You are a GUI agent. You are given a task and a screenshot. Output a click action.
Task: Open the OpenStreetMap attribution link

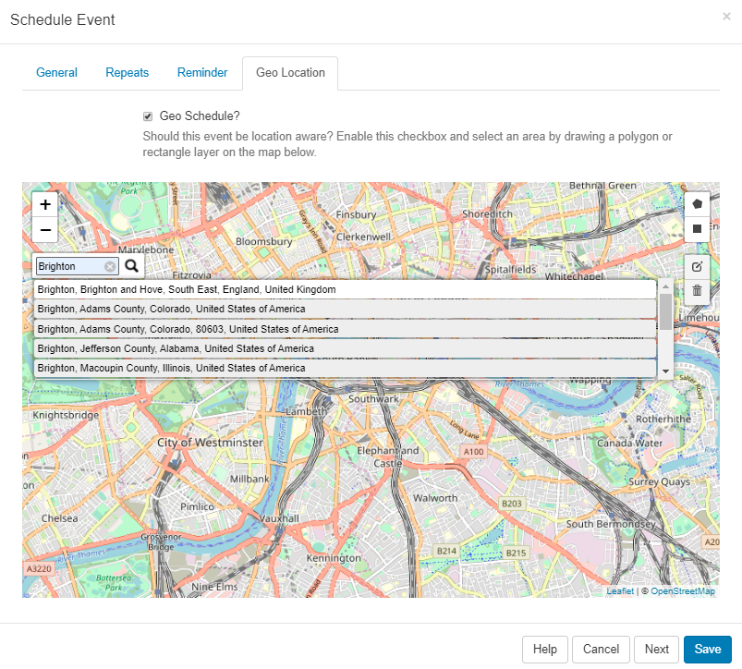[x=682, y=590]
